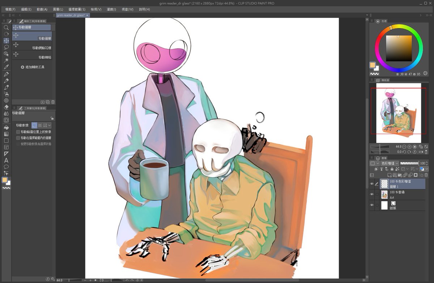434x283 pixels.
Task: Select the Eyedropper tool
Action: coord(6,67)
